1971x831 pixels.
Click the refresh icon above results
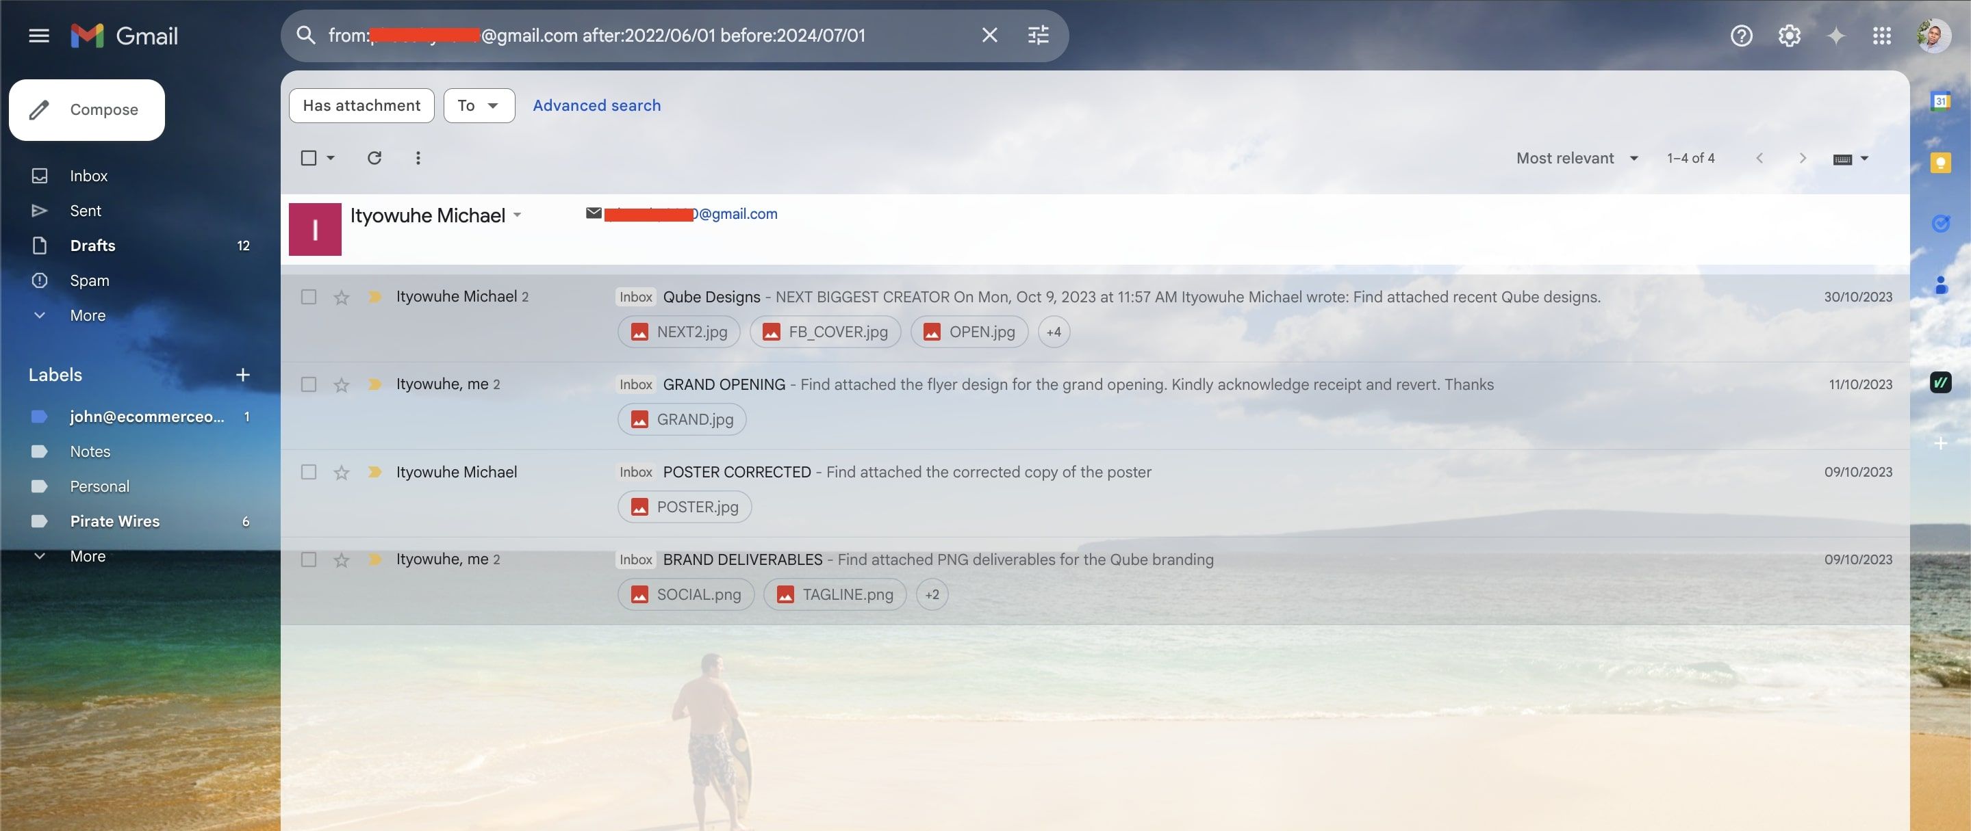tap(374, 158)
